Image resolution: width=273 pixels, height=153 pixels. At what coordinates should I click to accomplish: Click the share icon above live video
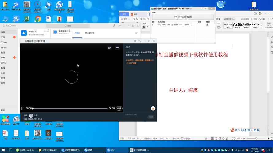(x=109, y=48)
